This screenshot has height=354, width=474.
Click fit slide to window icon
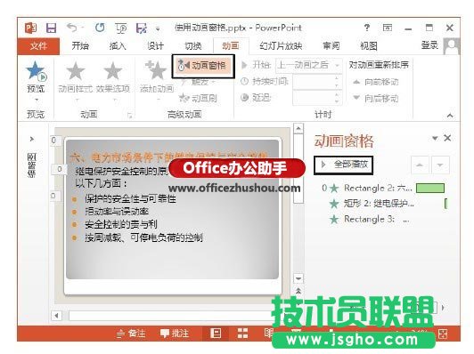tap(443, 334)
